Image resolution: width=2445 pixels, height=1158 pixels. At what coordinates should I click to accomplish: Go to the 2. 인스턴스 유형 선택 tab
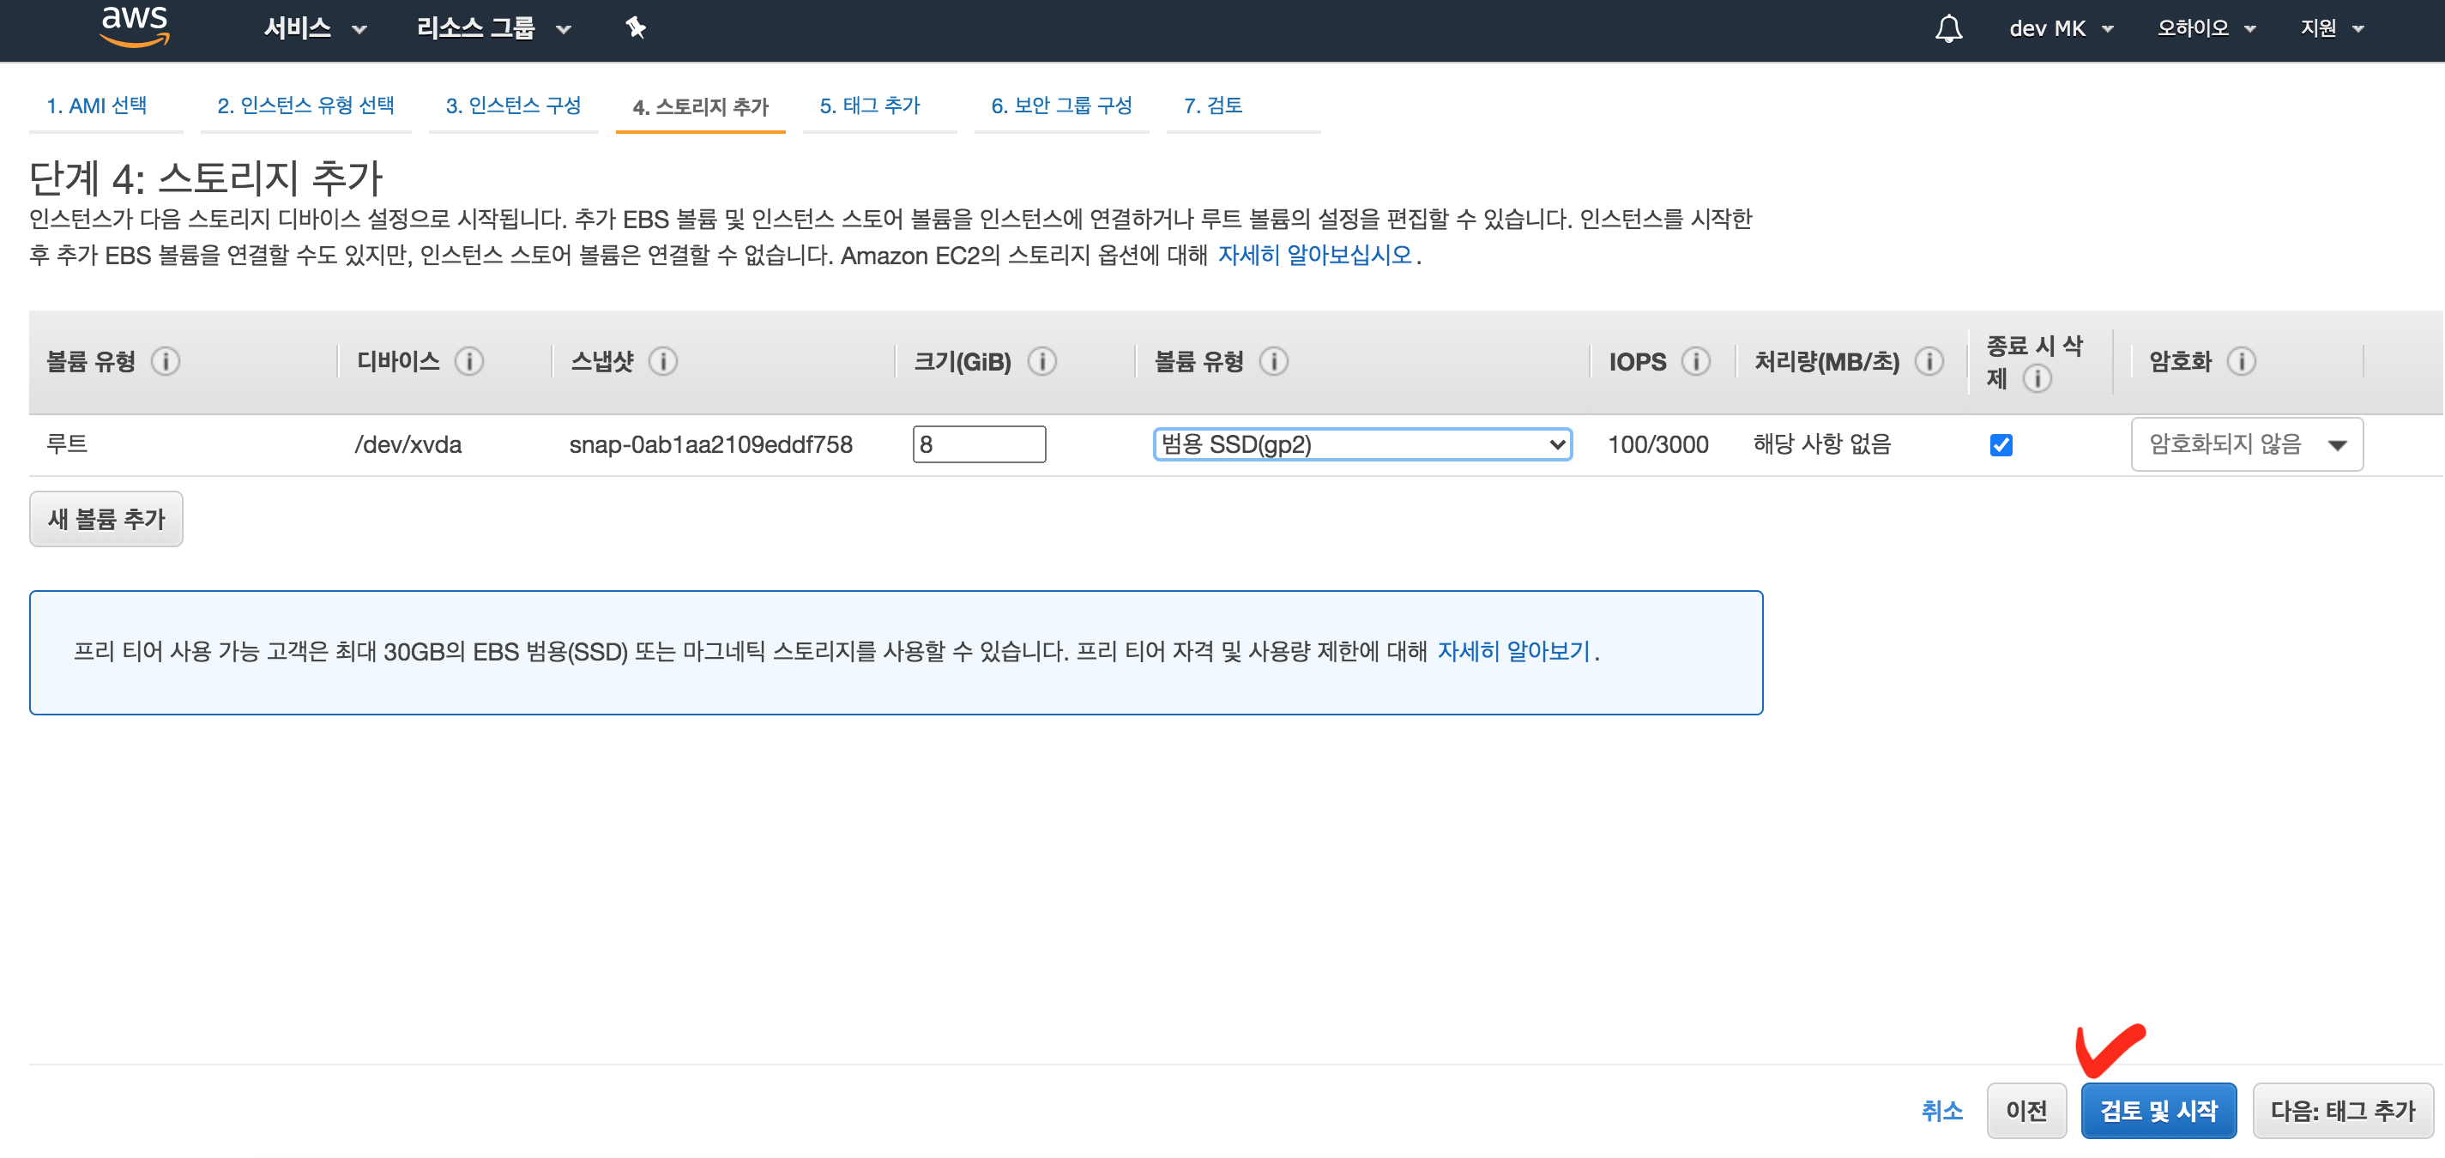pos(305,106)
